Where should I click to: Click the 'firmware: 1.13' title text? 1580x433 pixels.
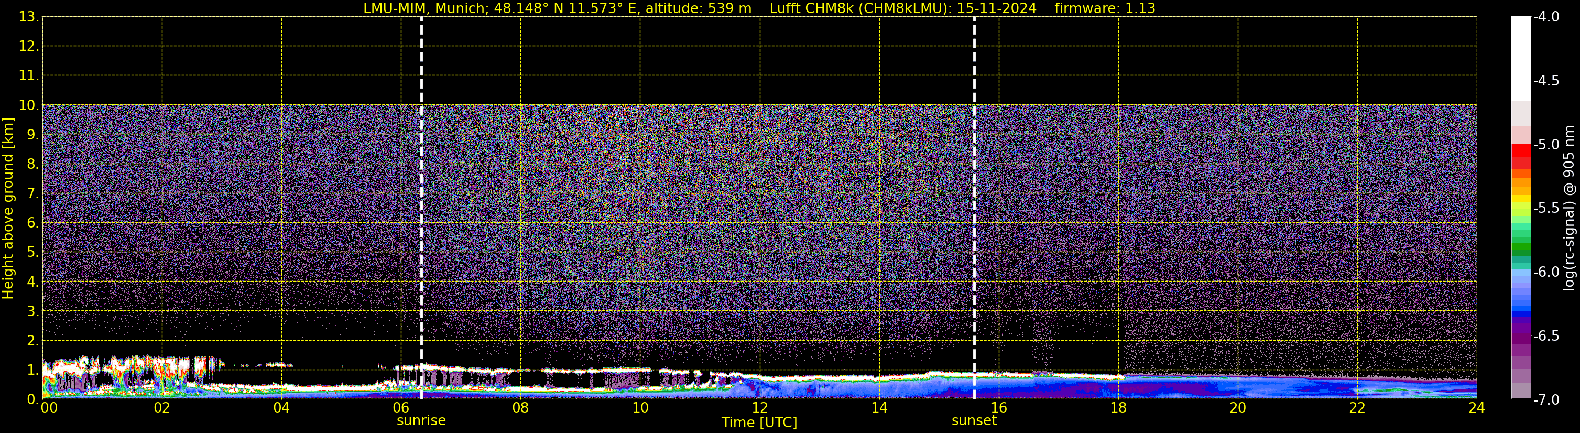[1105, 8]
